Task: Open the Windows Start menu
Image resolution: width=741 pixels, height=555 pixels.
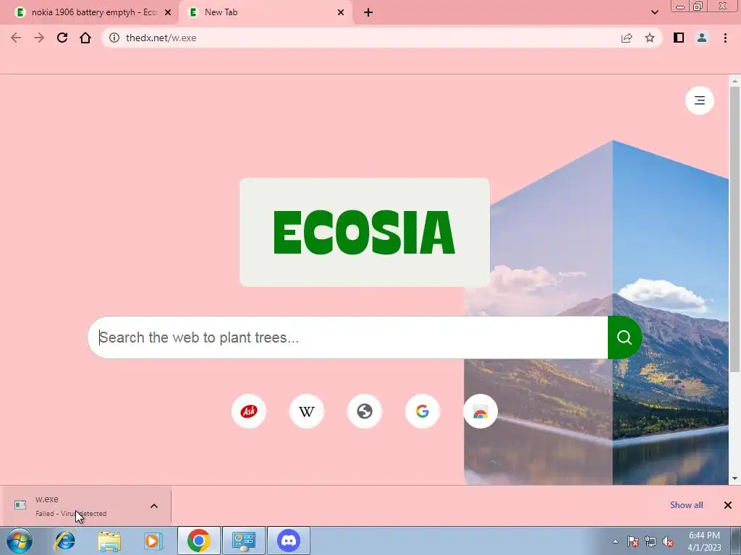Action: click(20, 541)
